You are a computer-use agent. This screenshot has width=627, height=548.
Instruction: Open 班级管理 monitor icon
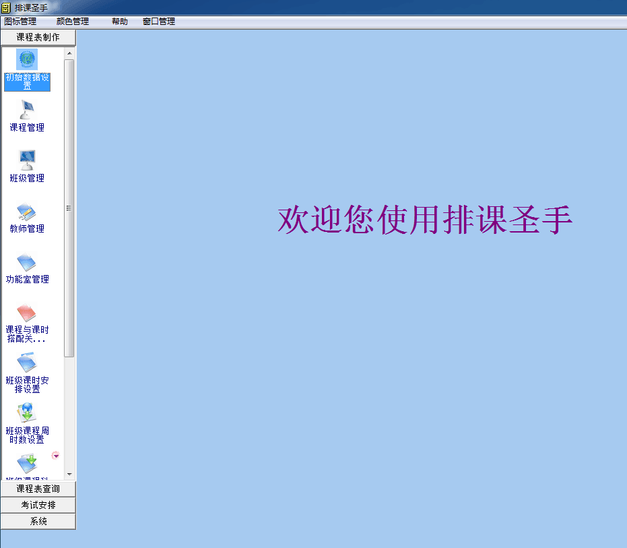pyautogui.click(x=27, y=161)
